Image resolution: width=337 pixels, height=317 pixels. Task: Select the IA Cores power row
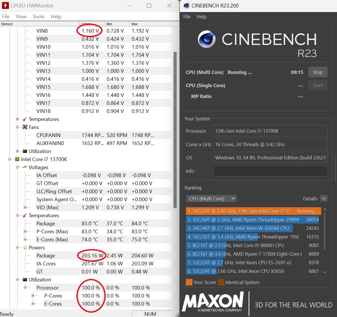pos(104,264)
